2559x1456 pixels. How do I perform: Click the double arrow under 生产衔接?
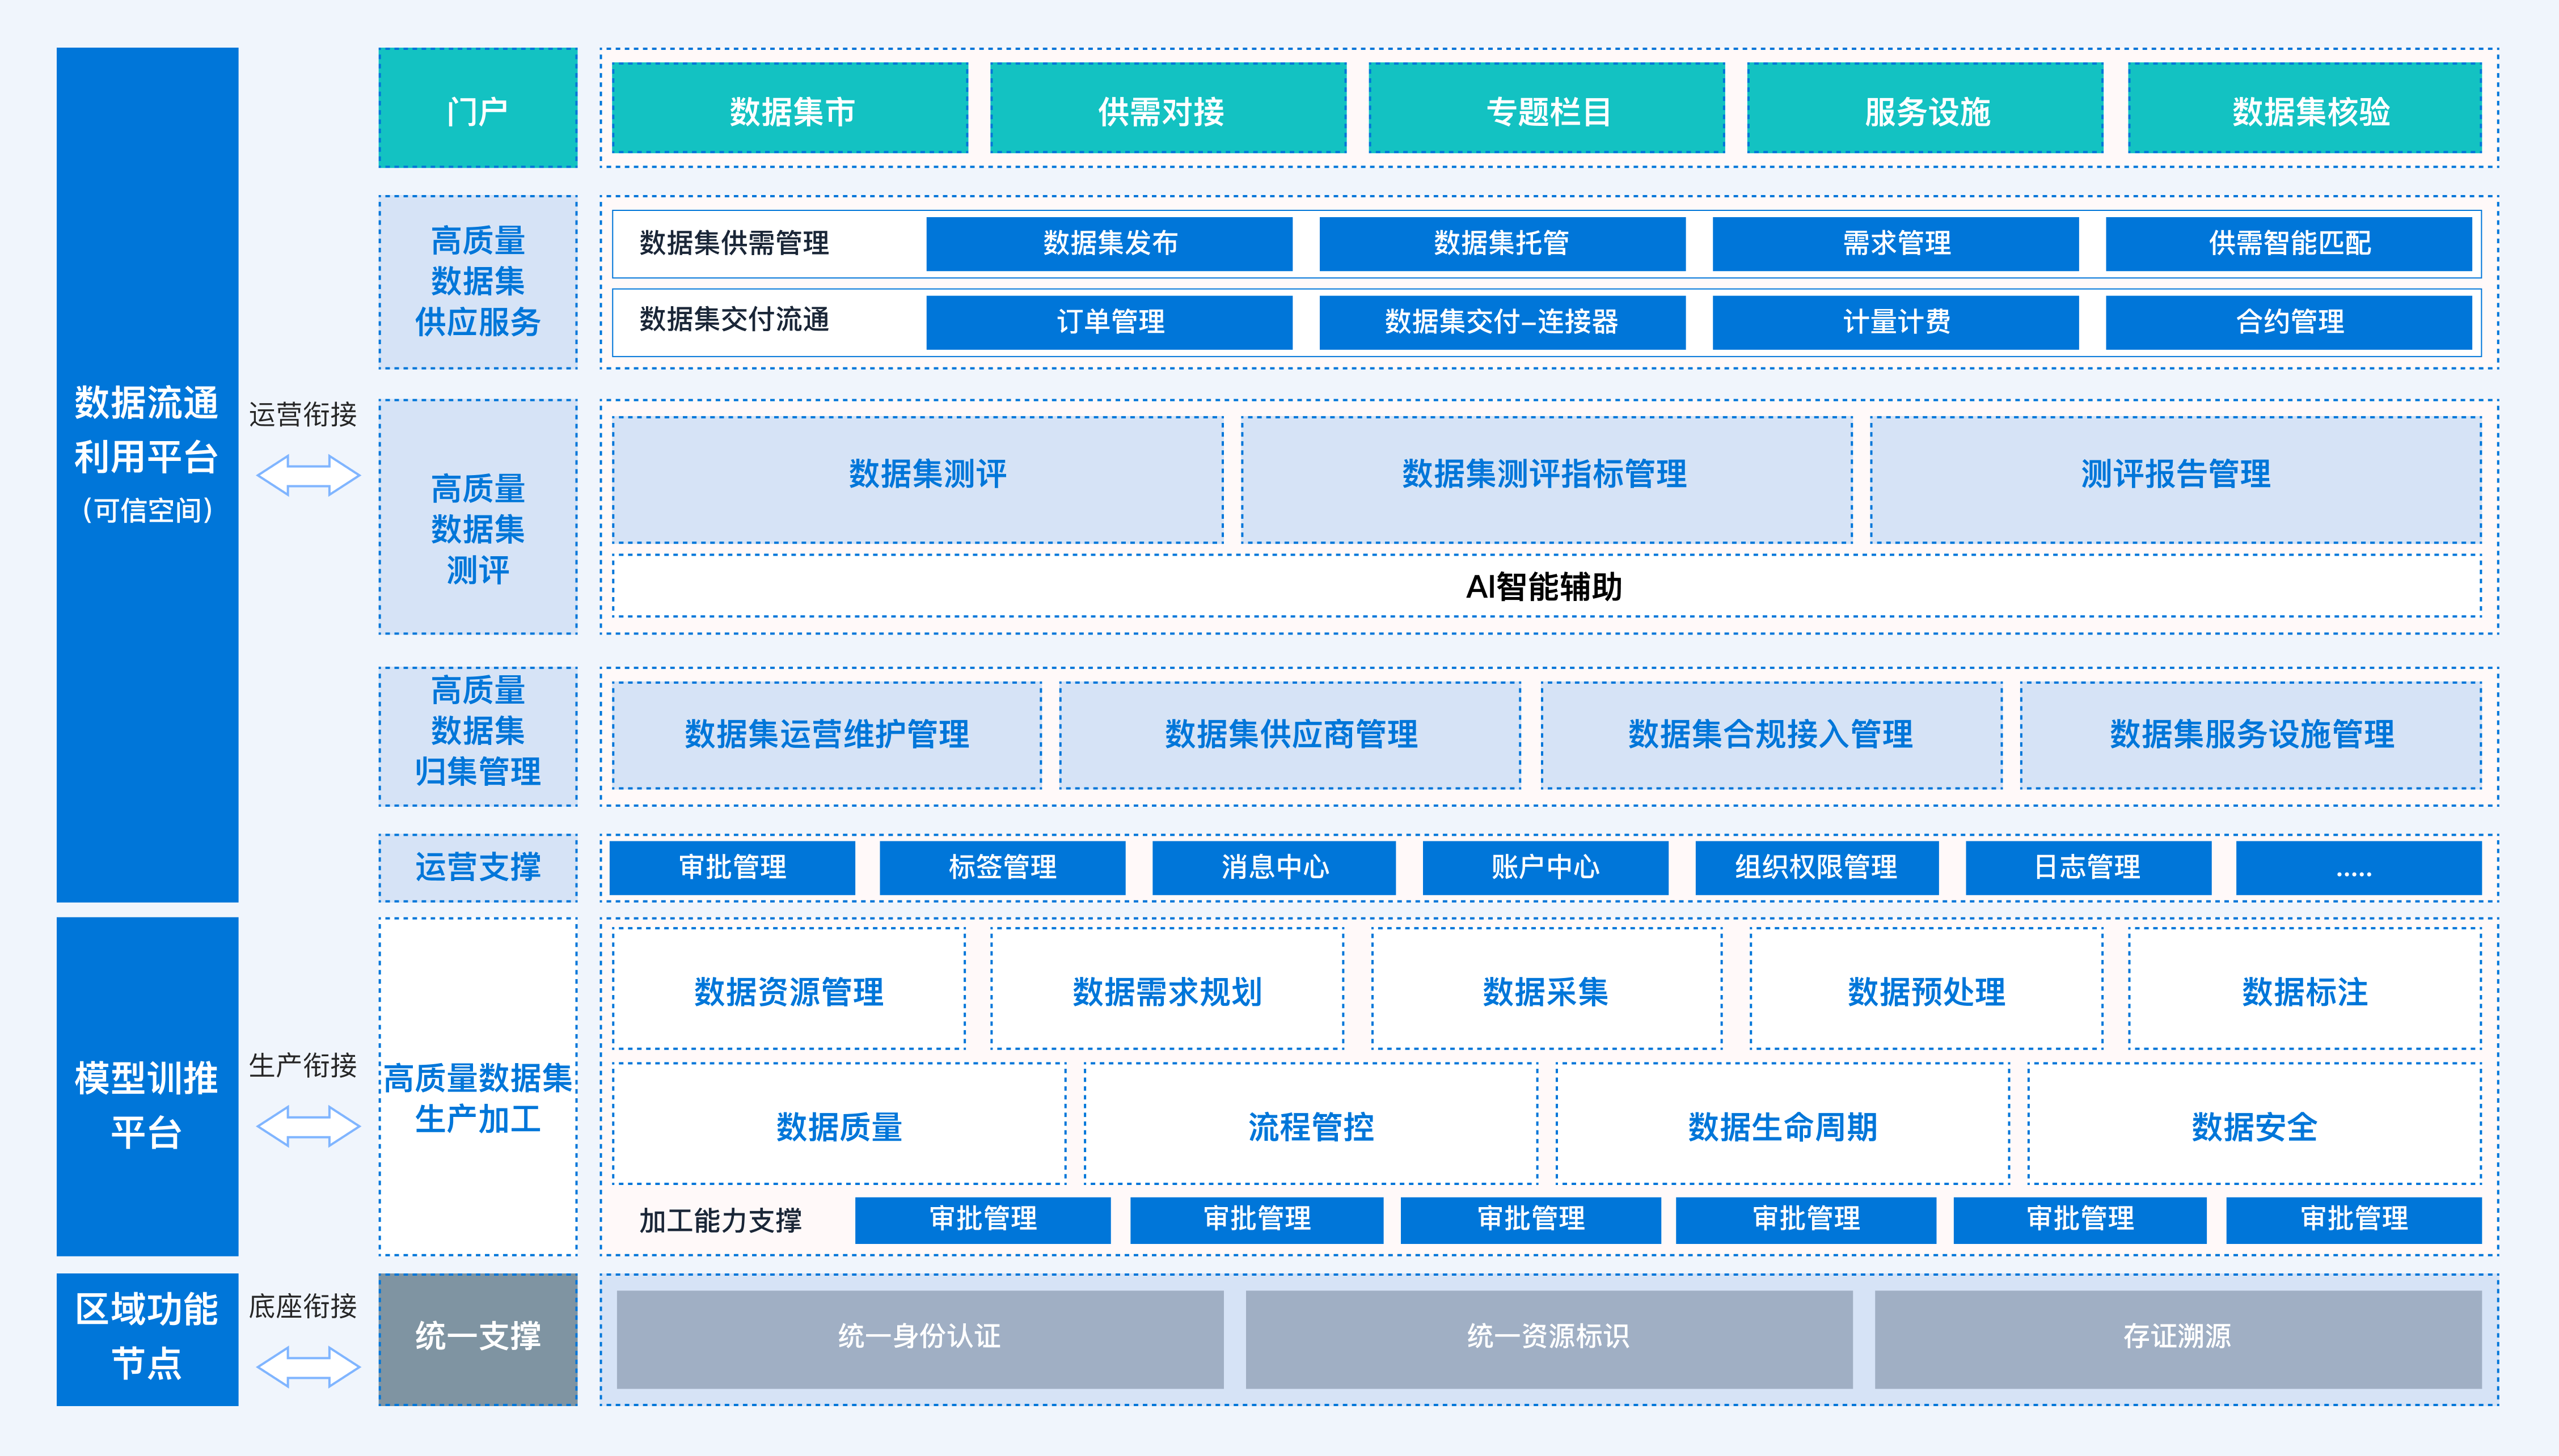(308, 1126)
